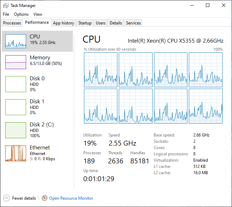Click the Resource Monitor icon
The height and width of the screenshot is (207, 232).
click(45, 198)
